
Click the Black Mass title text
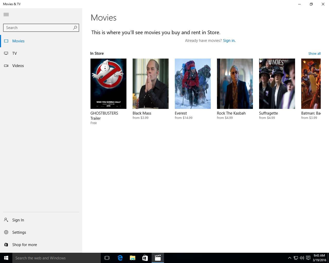142,113
